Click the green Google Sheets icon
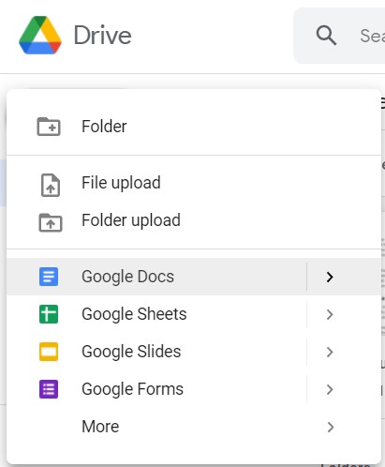Viewport: 385px width, 467px height. click(x=49, y=314)
